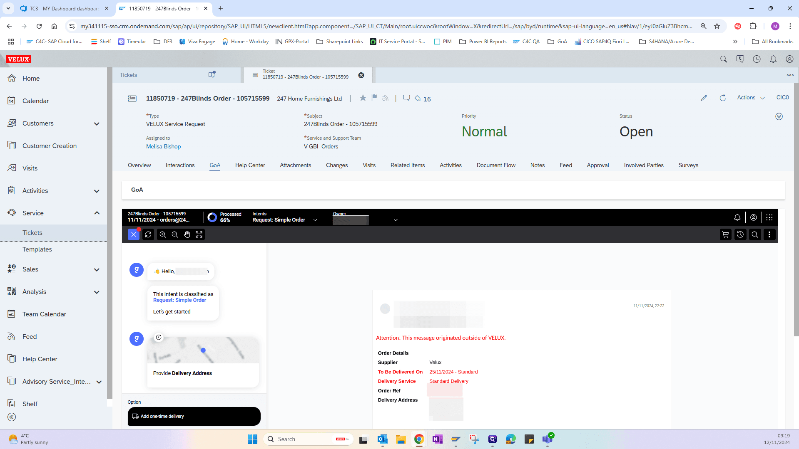The width and height of the screenshot is (799, 449).
Task: Open the Document Flow tab
Action: pyautogui.click(x=496, y=165)
